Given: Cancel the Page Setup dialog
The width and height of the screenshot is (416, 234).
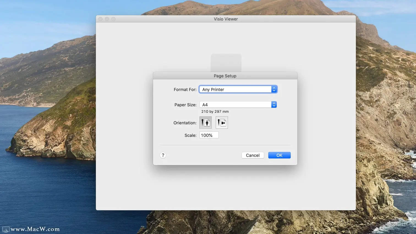Looking at the screenshot, I should click(x=253, y=155).
